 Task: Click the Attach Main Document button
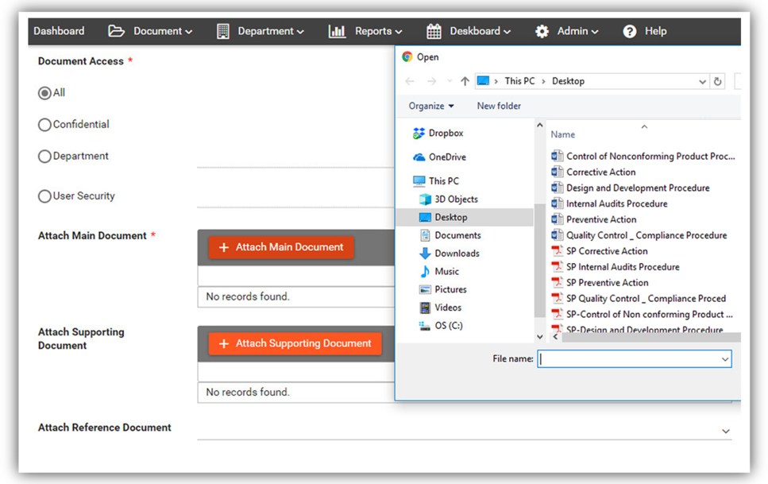[281, 247]
